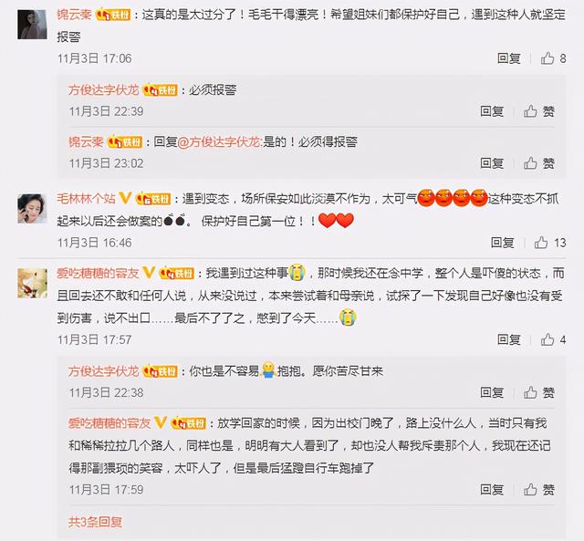The height and width of the screenshot is (541, 584).
Task: Open 爱吃糖糖的容友's avatar image
Action: tap(33, 284)
